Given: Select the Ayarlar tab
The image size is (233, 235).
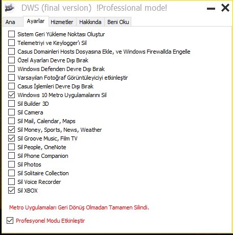Looking at the screenshot, I should [36, 21].
